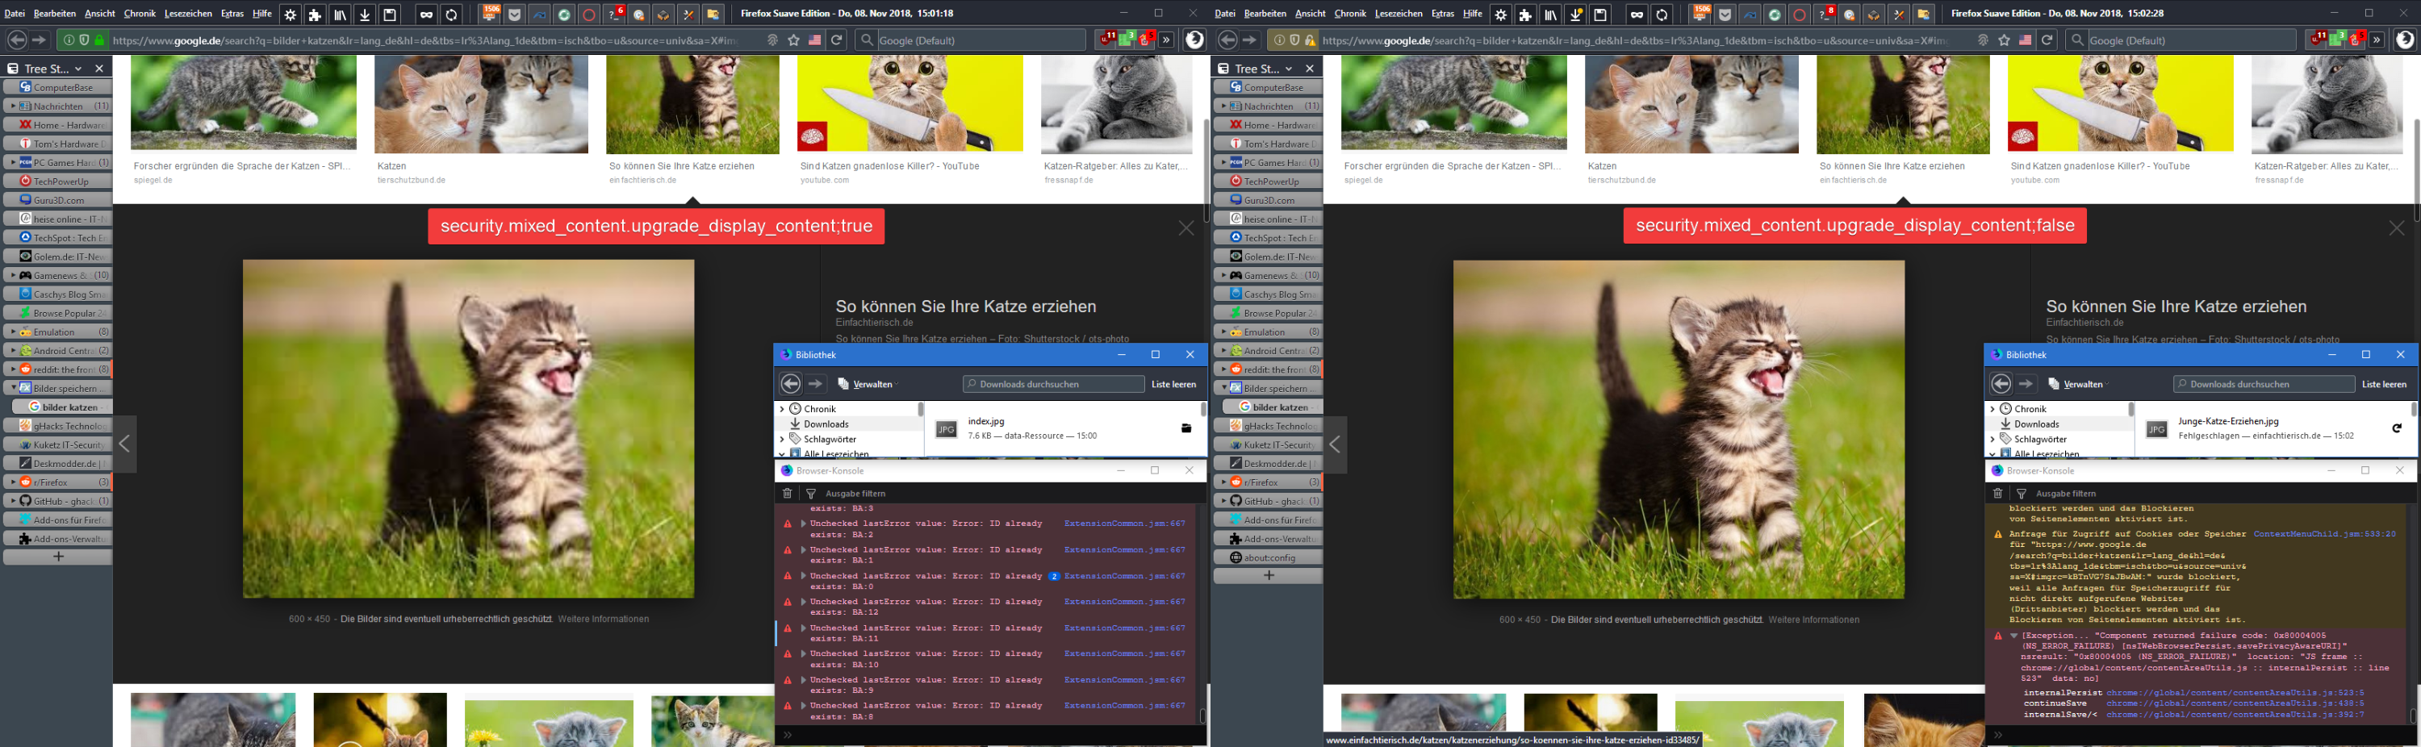Open the Verwalten dropdown in left Bibliothek
Viewport: 2421px width, 747px height.
point(870,384)
